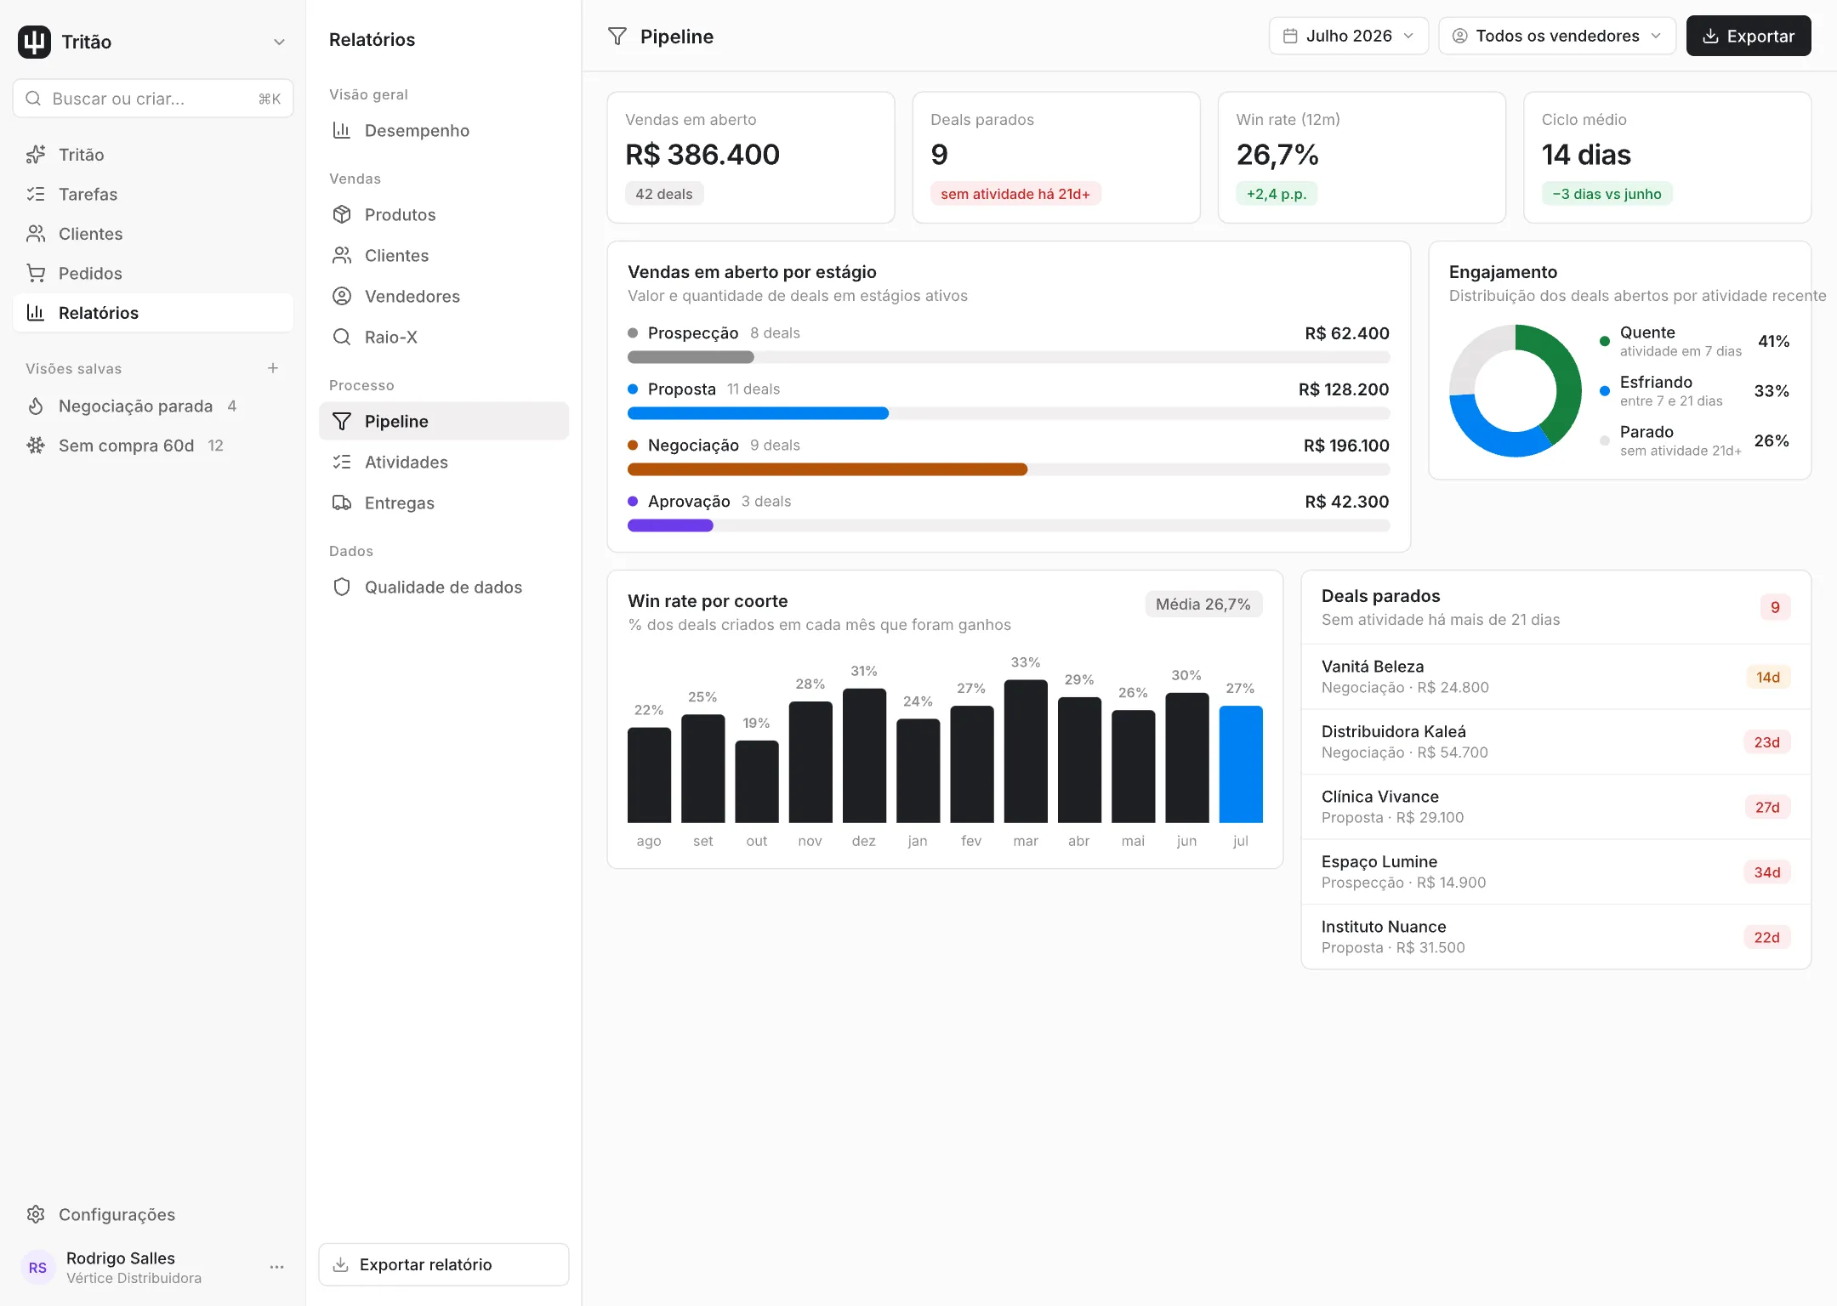The height and width of the screenshot is (1306, 1837).
Task: Open the Julho 2026 date dropdown
Action: click(1349, 36)
